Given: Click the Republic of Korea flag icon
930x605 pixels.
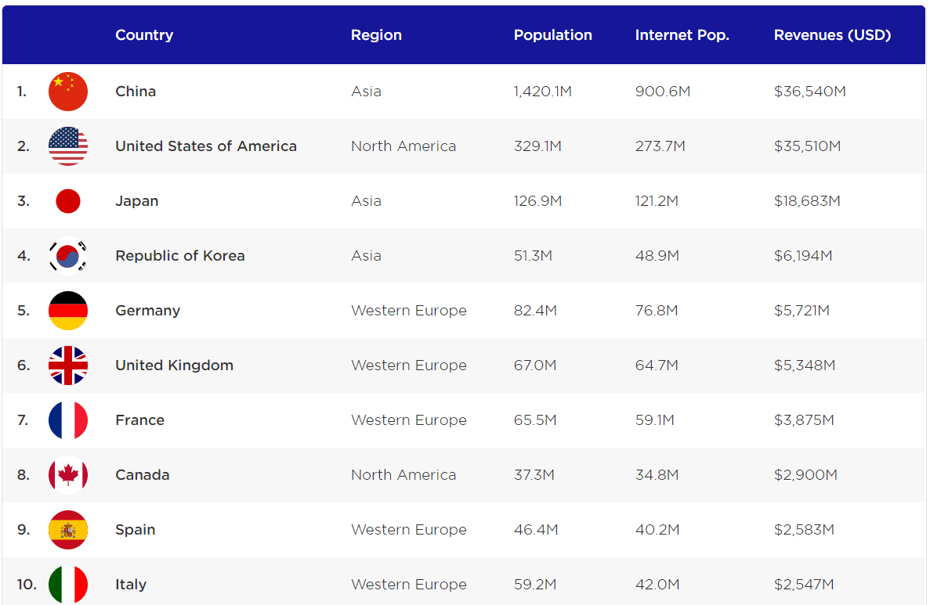Looking at the screenshot, I should (x=68, y=256).
